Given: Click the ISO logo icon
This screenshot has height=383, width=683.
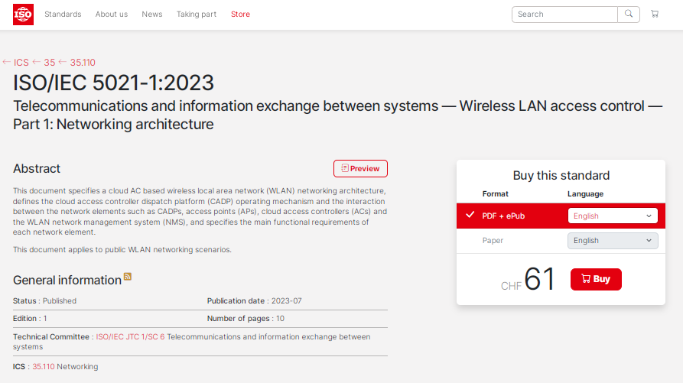Looking at the screenshot, I should pyautogui.click(x=23, y=15).
